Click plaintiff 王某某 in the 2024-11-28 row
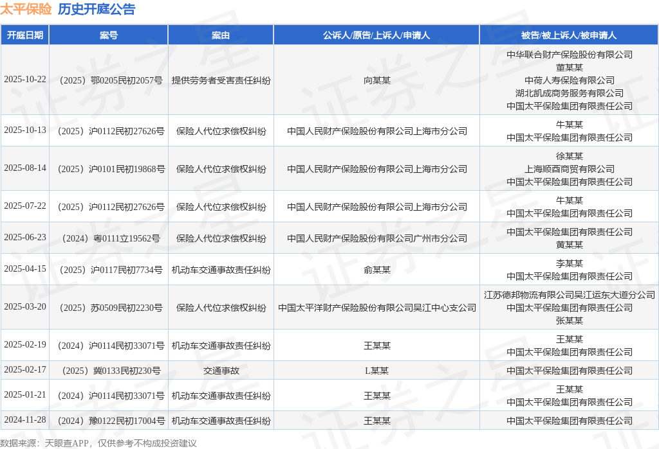 376,421
